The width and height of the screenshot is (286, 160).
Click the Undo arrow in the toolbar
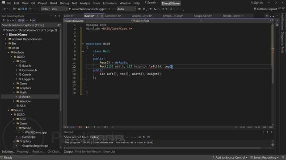(30, 9)
